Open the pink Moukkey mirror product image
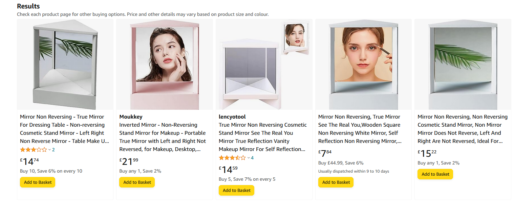 pyautogui.click(x=164, y=64)
